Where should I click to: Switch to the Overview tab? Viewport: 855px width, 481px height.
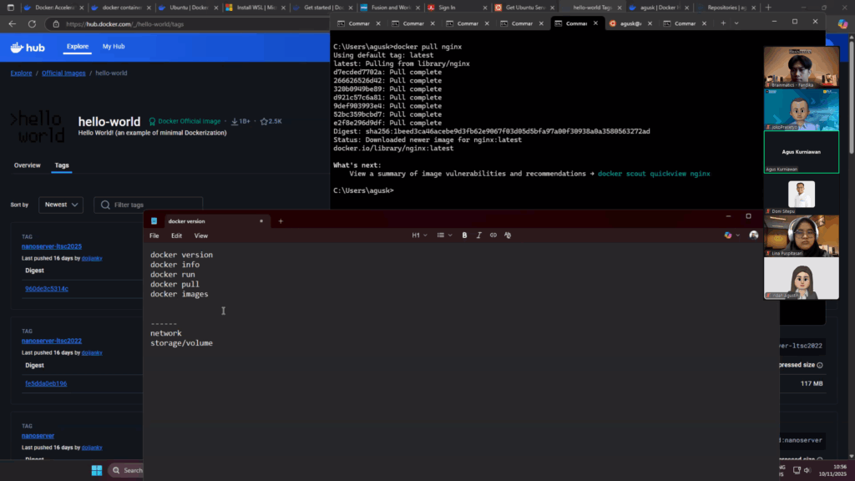tap(27, 165)
